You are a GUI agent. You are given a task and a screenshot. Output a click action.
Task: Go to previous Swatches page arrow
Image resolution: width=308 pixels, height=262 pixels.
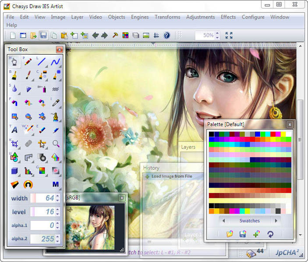coord(224,221)
